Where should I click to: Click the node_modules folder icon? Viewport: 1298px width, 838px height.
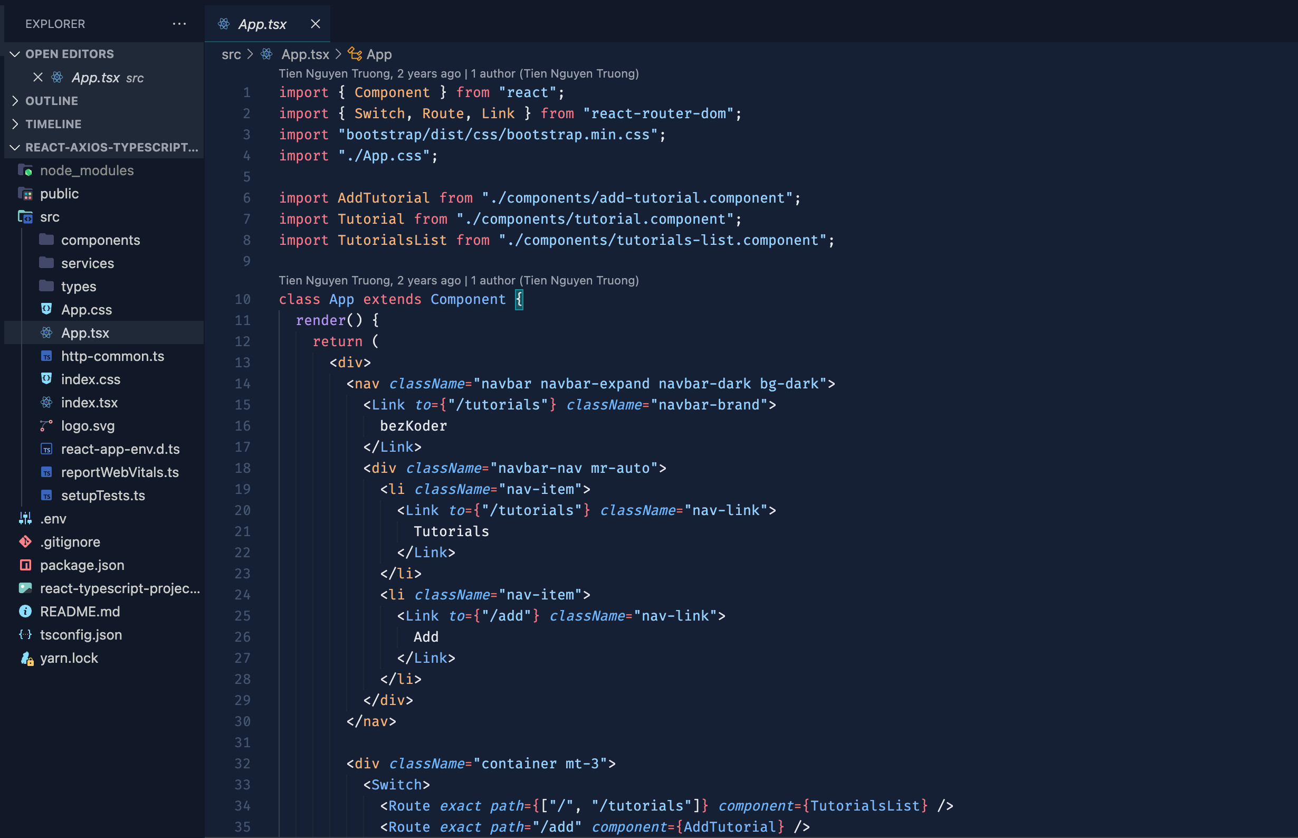[25, 170]
